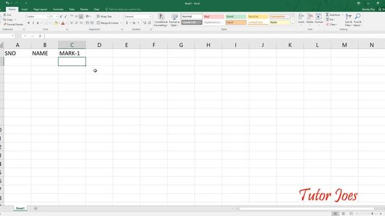Open the font name dropdown
Screen dimensions: 385x216
(x=48, y=16)
